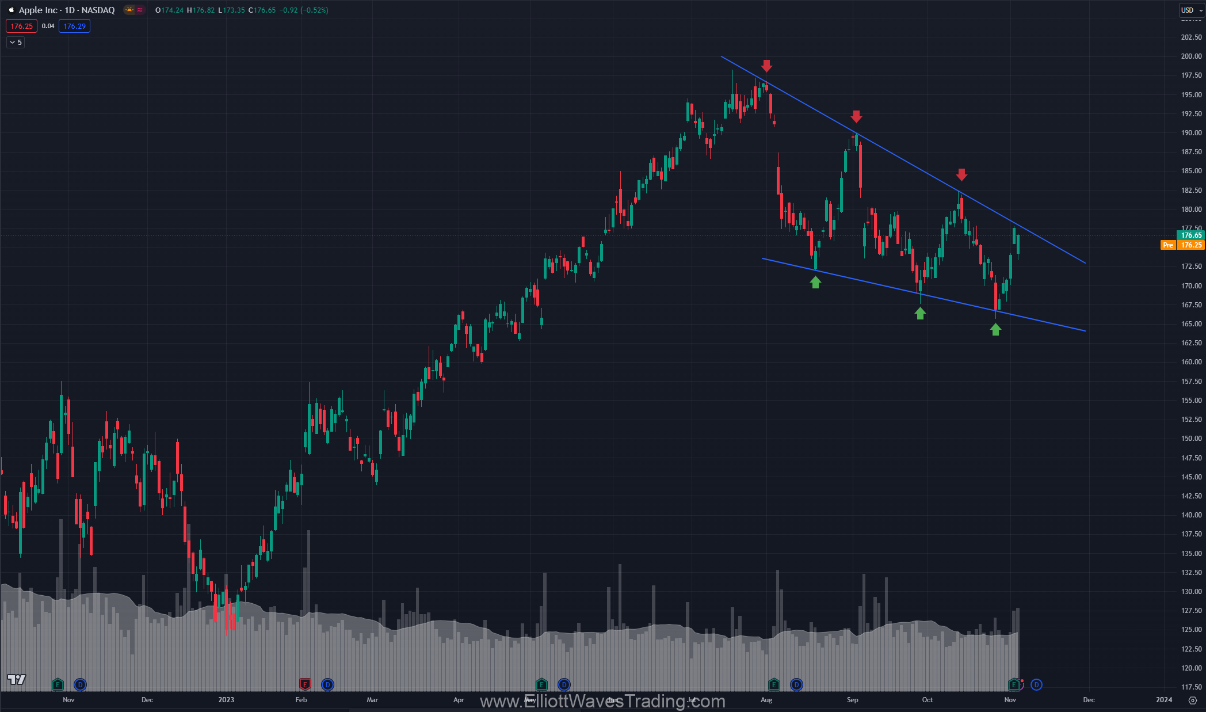Click the change value −0.92 (−0.52%)
The height and width of the screenshot is (712, 1206).
(304, 10)
